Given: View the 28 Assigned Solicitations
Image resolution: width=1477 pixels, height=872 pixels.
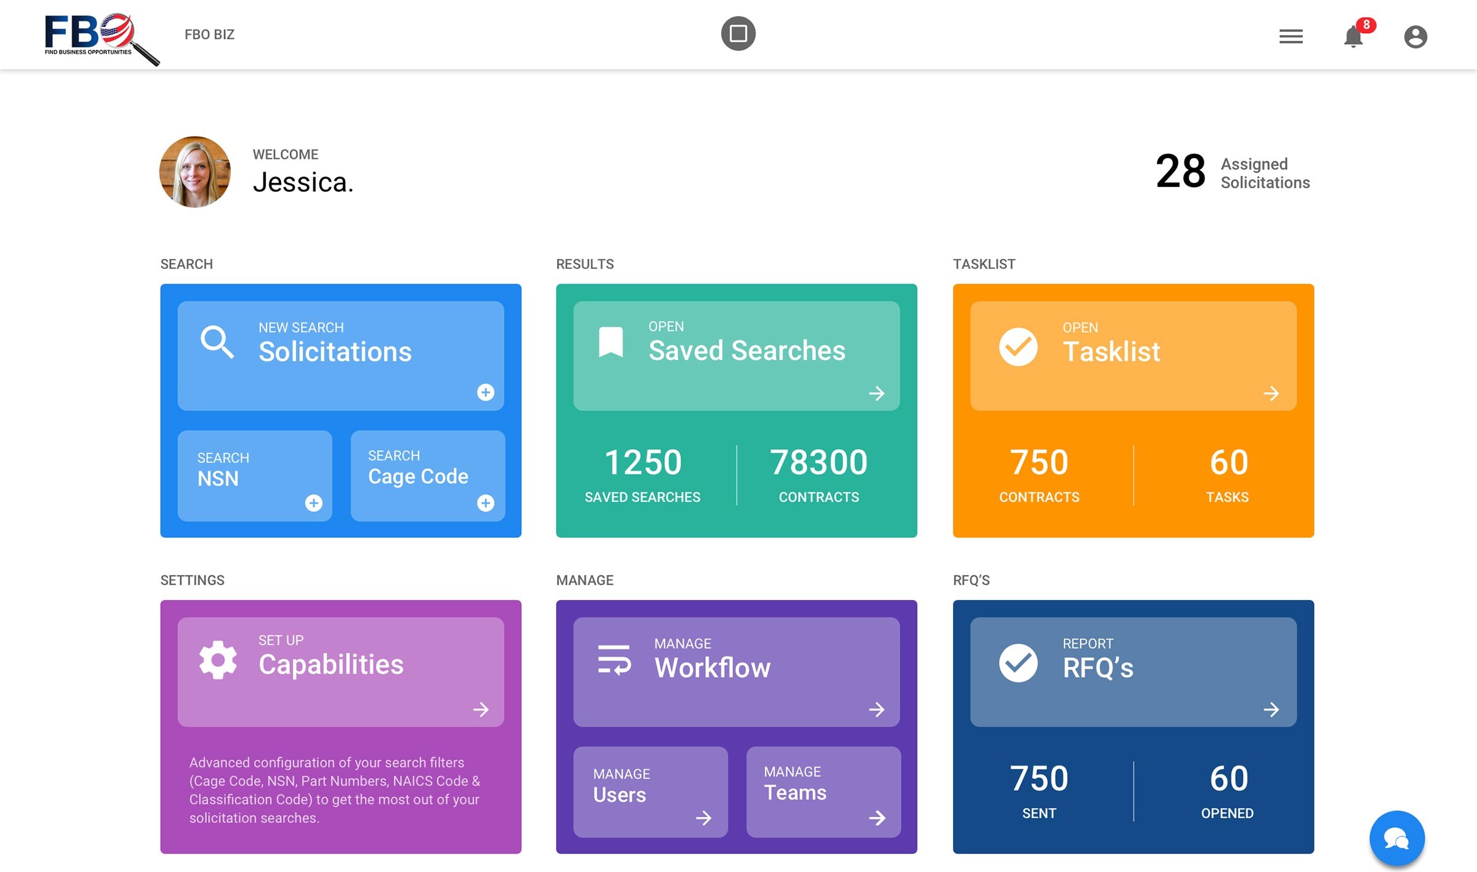Looking at the screenshot, I should click(x=1233, y=172).
